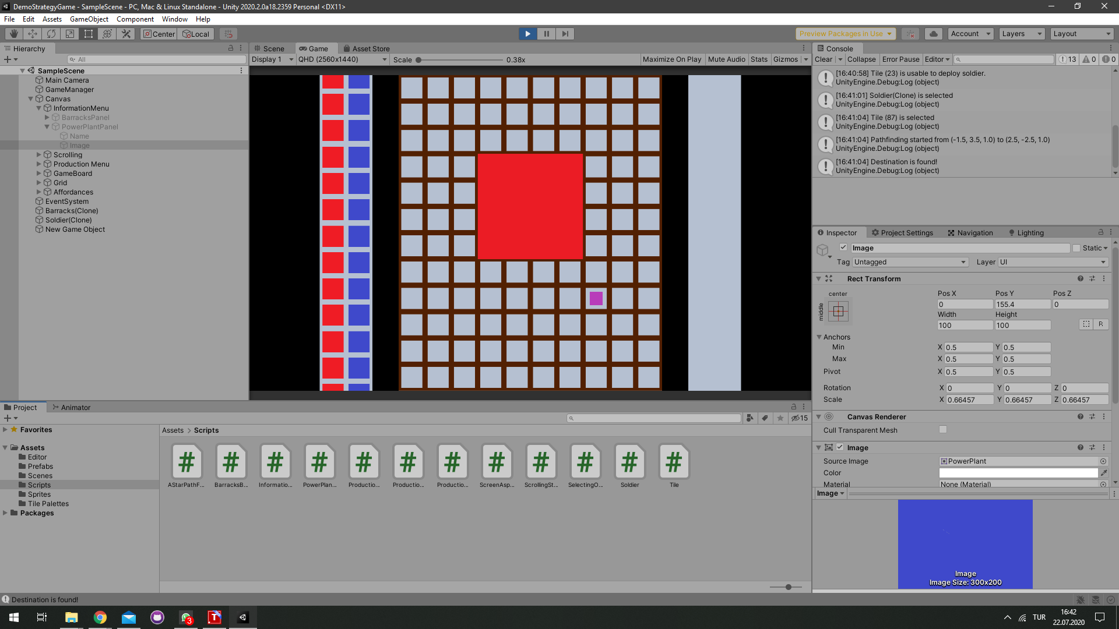Open the anchor presets widget
The height and width of the screenshot is (629, 1119).
pos(838,311)
